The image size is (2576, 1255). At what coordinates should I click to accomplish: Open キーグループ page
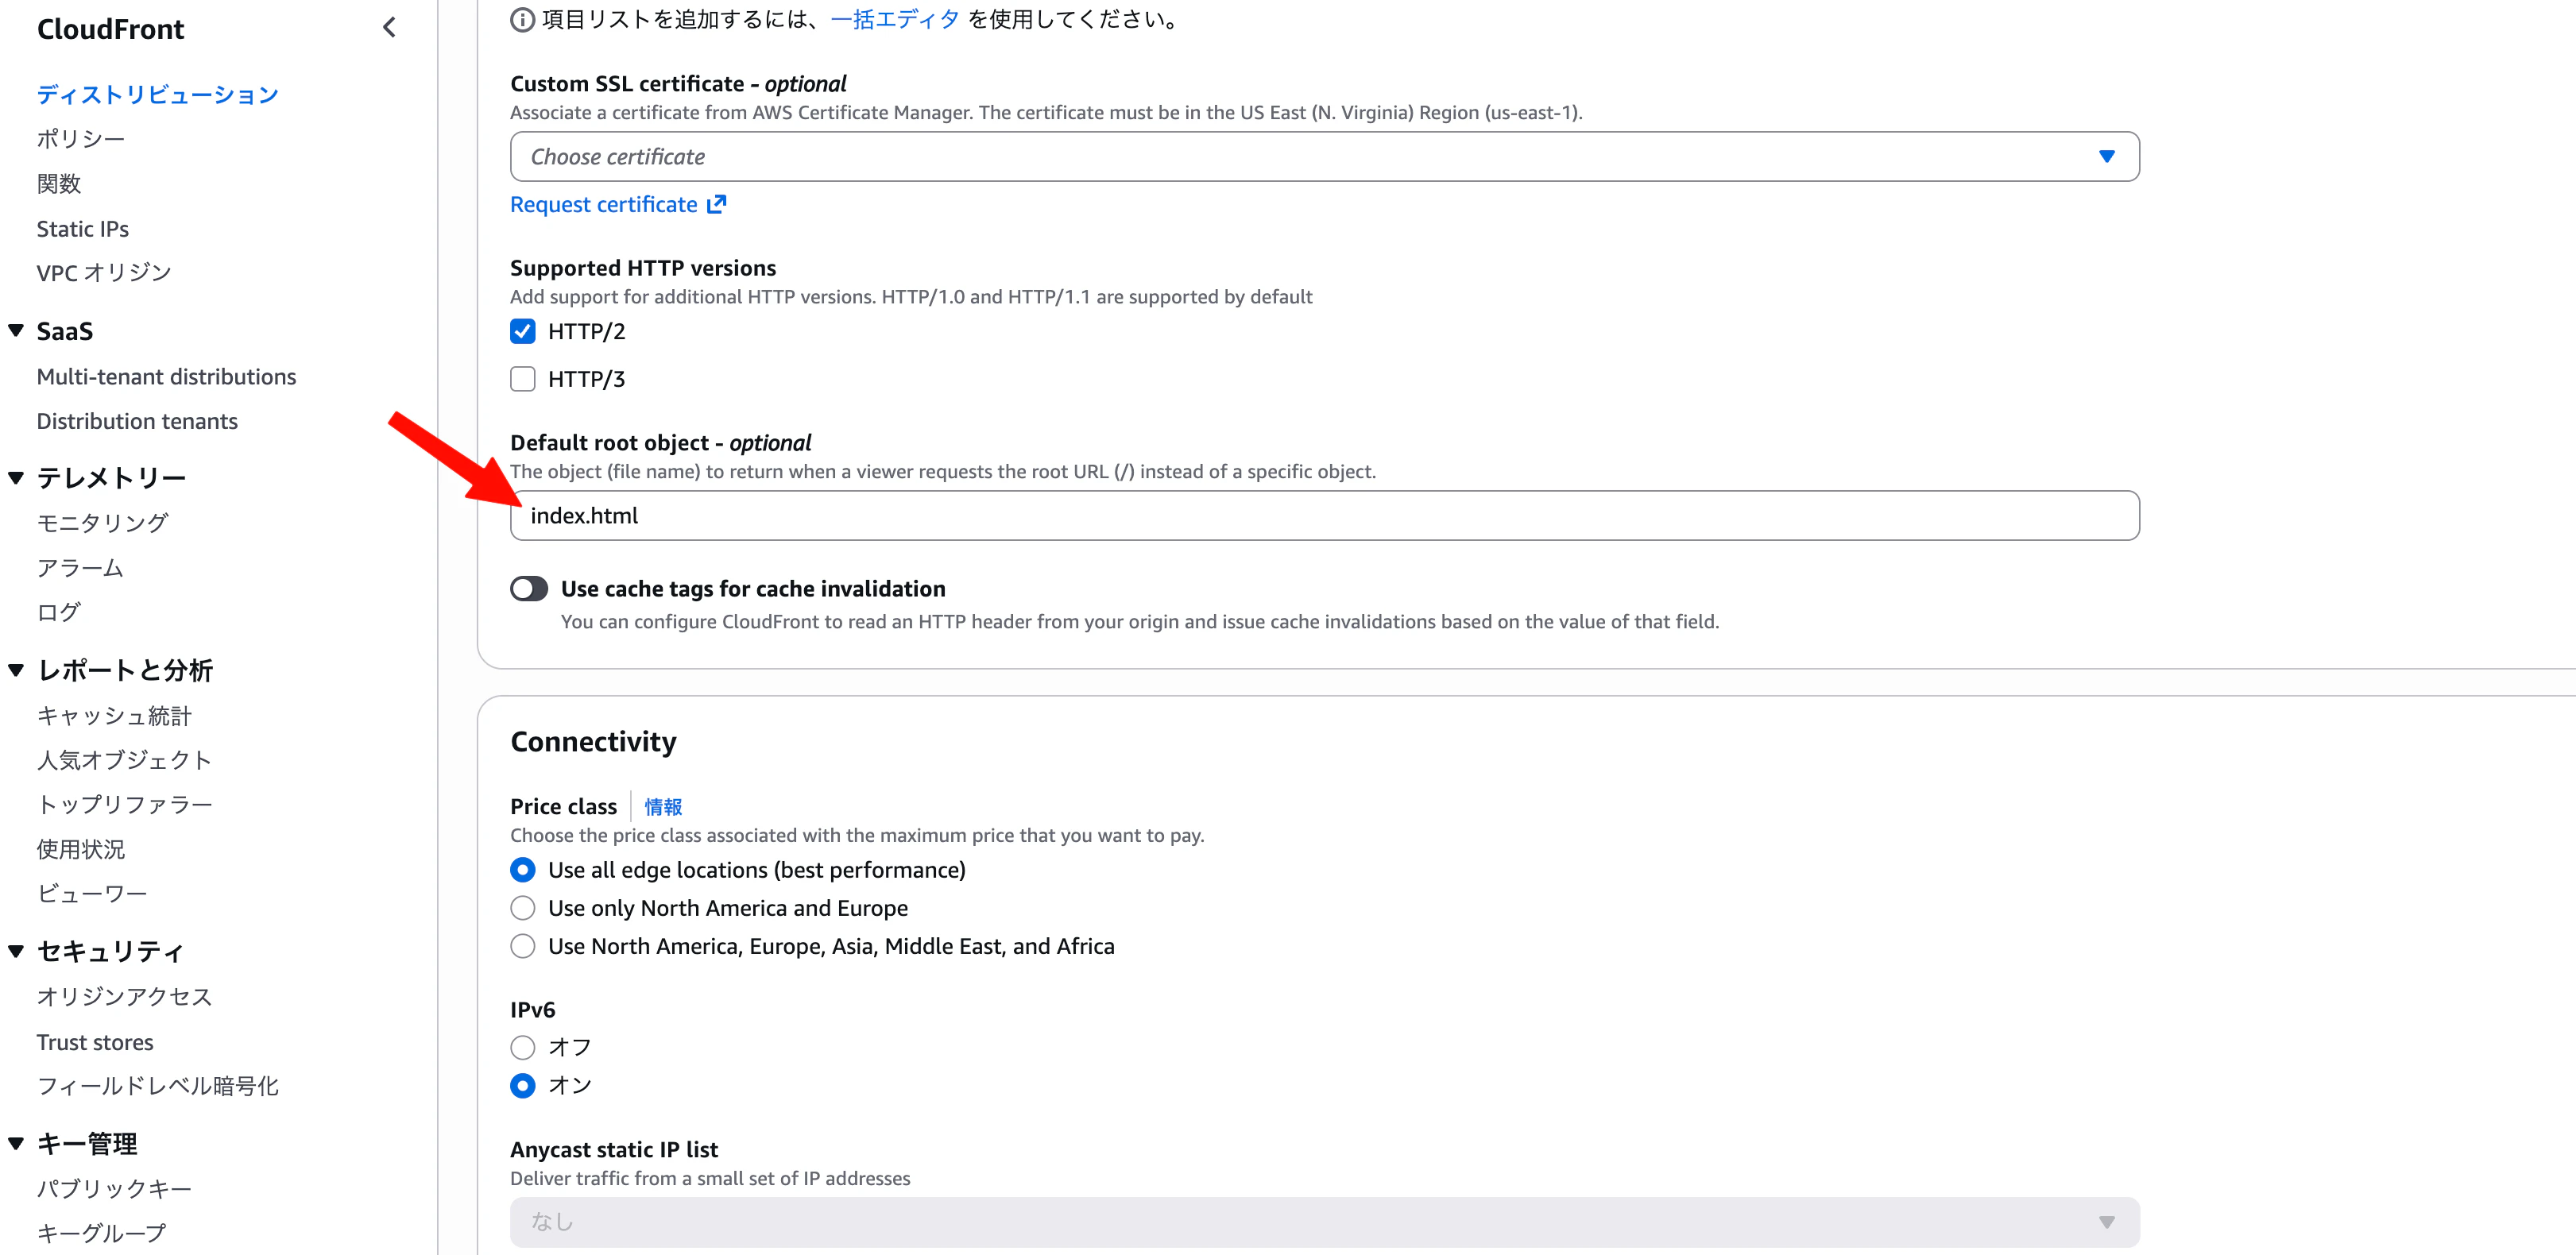coord(102,1233)
